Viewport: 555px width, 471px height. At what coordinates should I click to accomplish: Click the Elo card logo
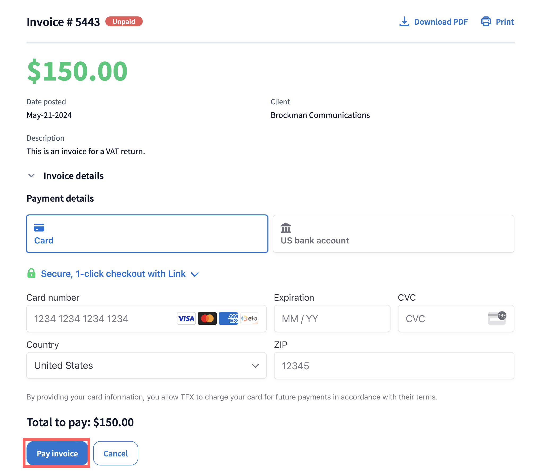click(x=249, y=318)
